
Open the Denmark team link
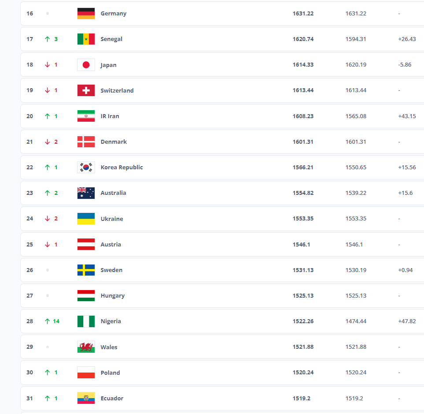click(114, 142)
